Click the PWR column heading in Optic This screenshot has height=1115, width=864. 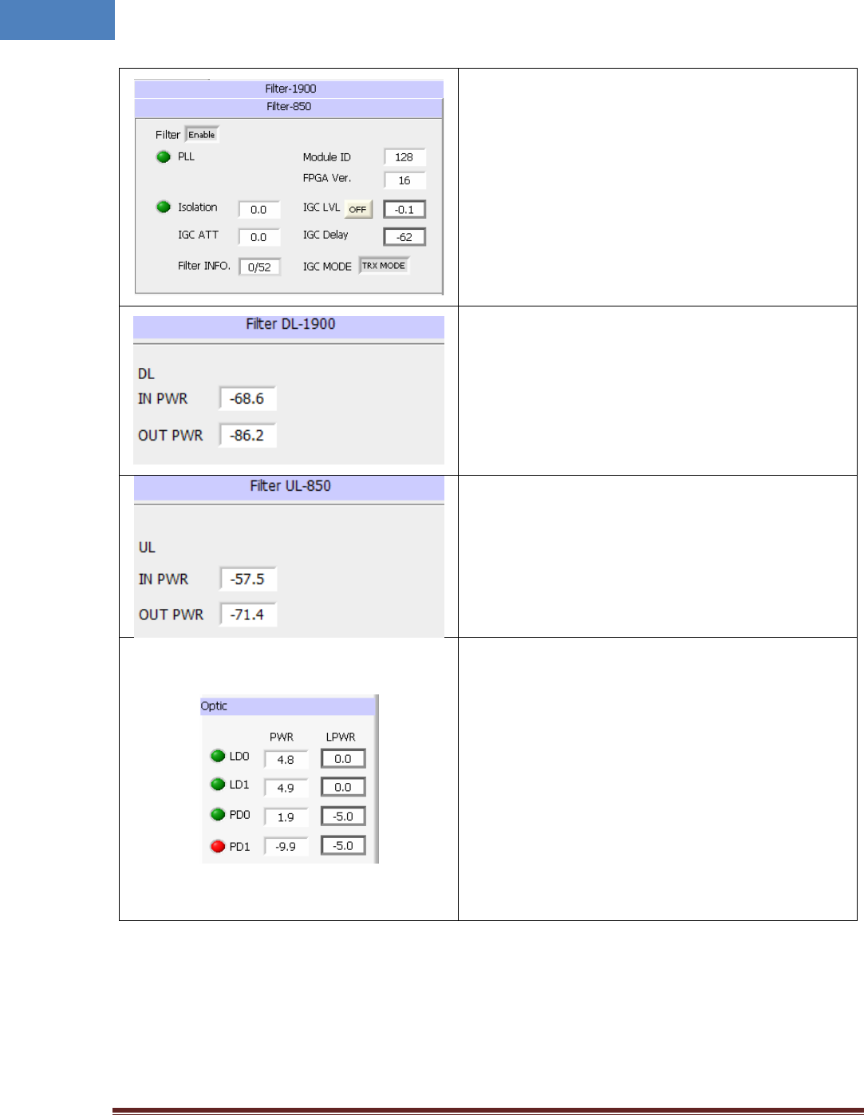pos(282,737)
